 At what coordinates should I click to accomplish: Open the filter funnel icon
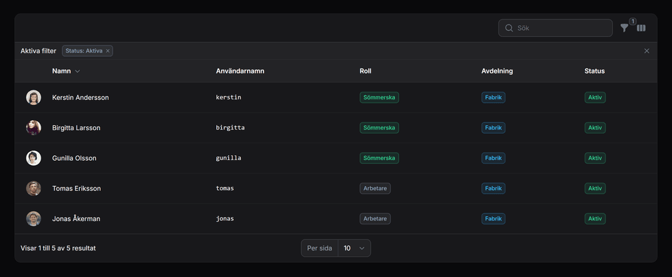(624, 28)
